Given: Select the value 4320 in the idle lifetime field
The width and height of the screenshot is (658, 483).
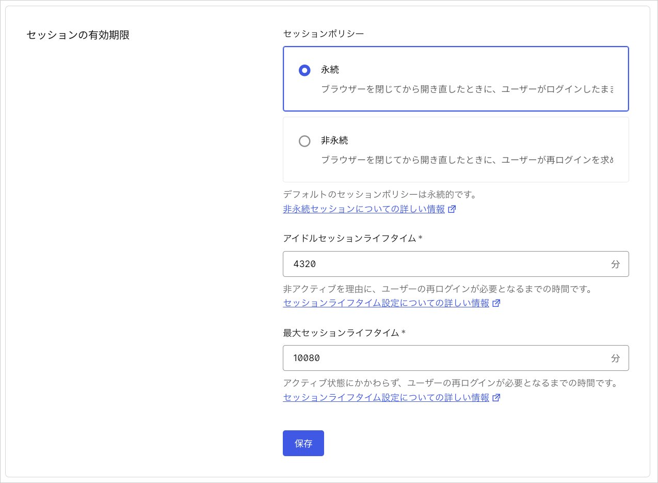Looking at the screenshot, I should point(305,264).
